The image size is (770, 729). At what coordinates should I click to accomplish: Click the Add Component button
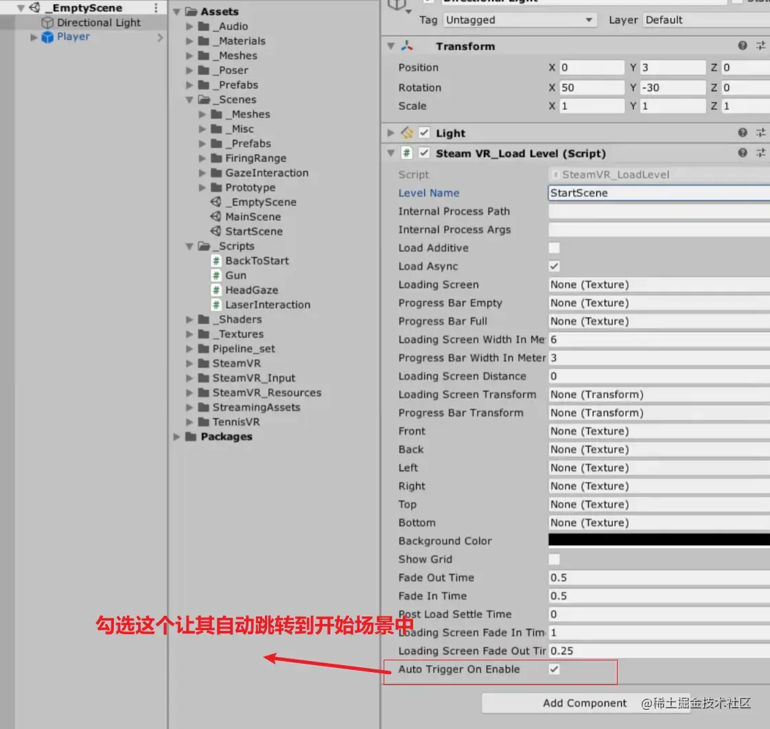click(x=585, y=703)
